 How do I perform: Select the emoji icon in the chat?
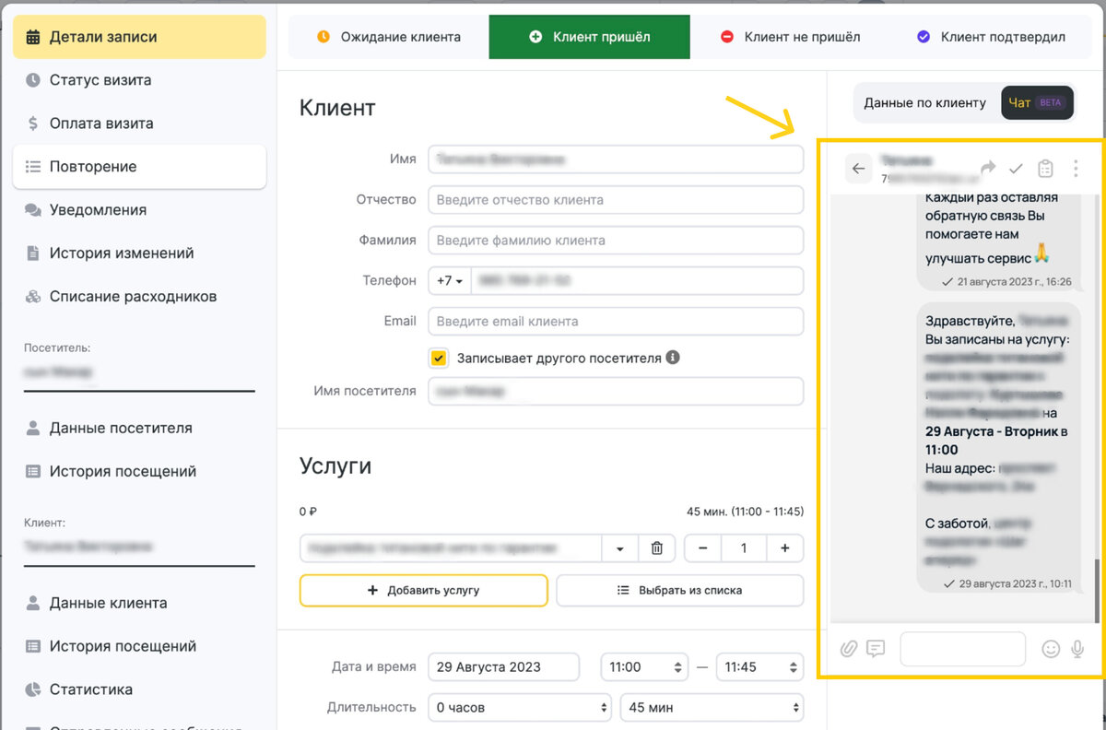coord(1051,649)
